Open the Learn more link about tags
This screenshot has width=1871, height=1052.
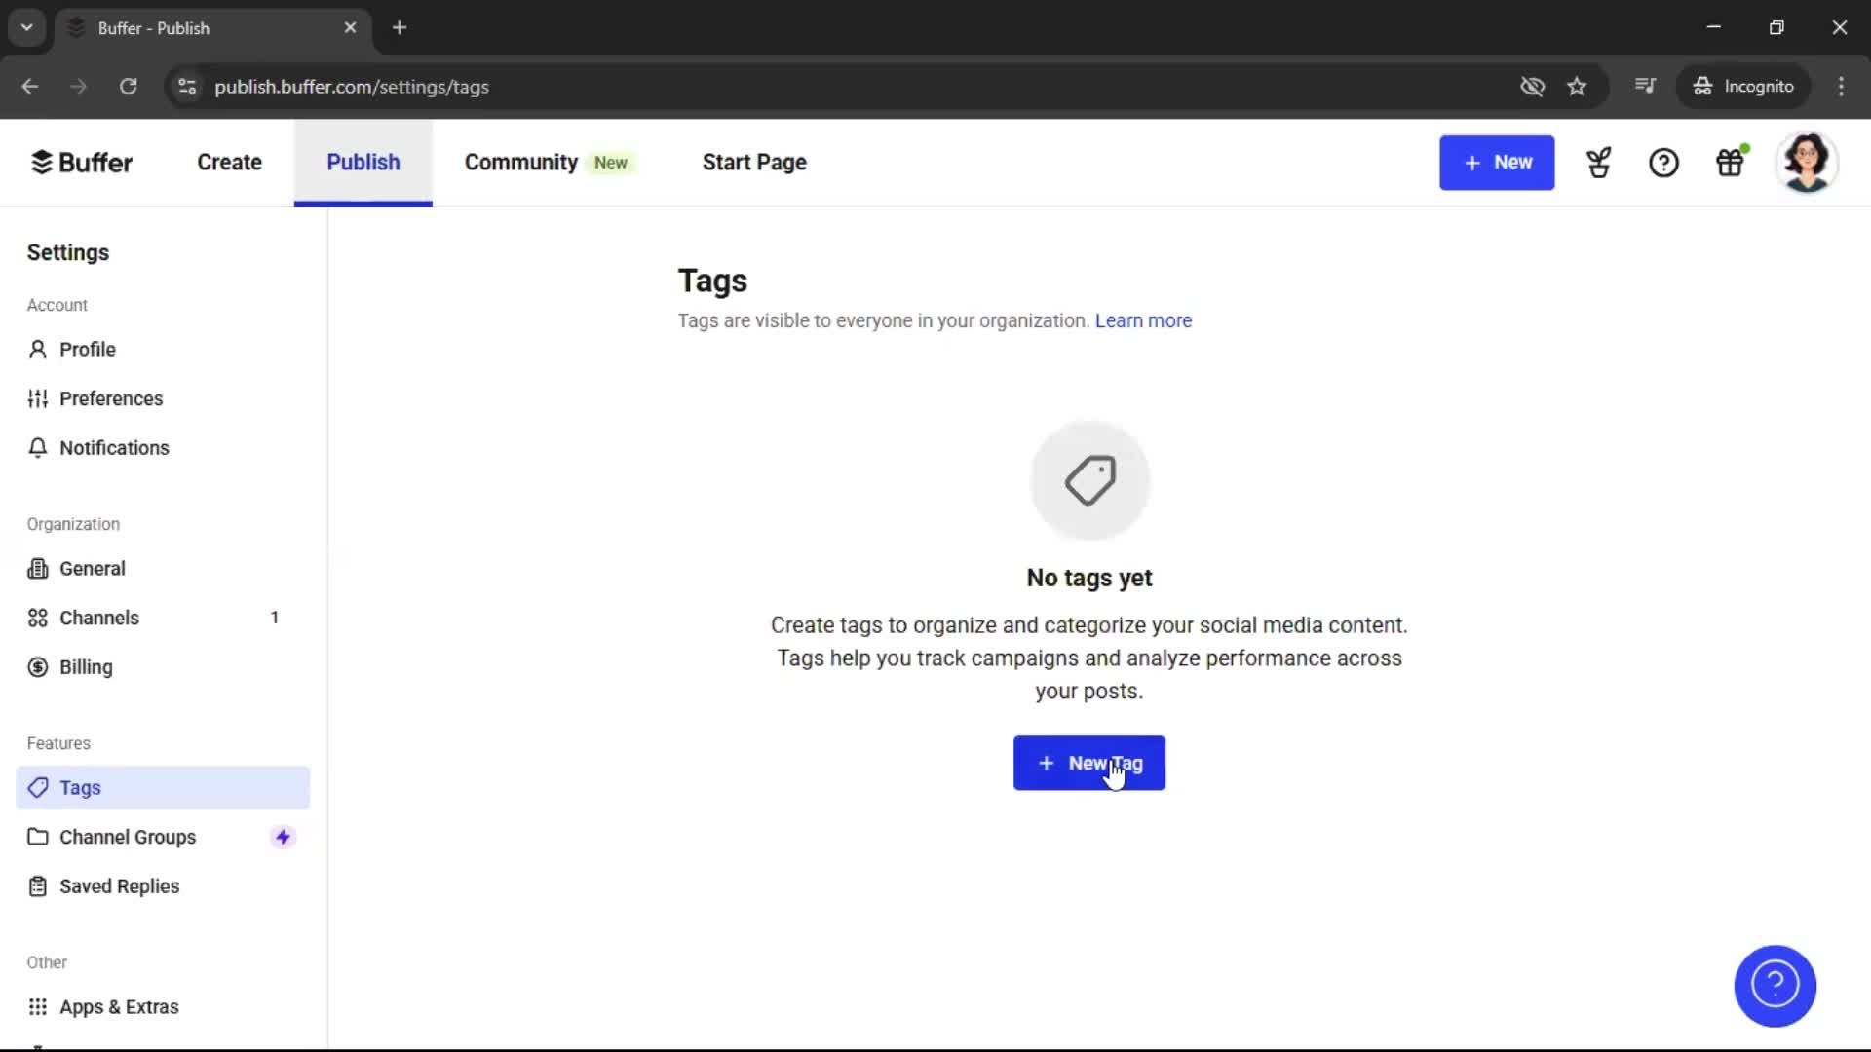click(1143, 320)
